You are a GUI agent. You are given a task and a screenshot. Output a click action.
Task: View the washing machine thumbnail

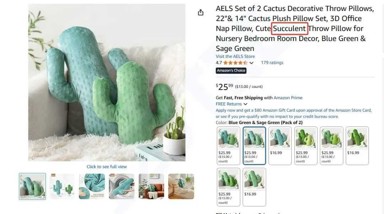[122, 186]
